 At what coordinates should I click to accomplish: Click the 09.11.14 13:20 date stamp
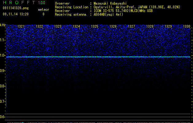(x=16, y=14)
